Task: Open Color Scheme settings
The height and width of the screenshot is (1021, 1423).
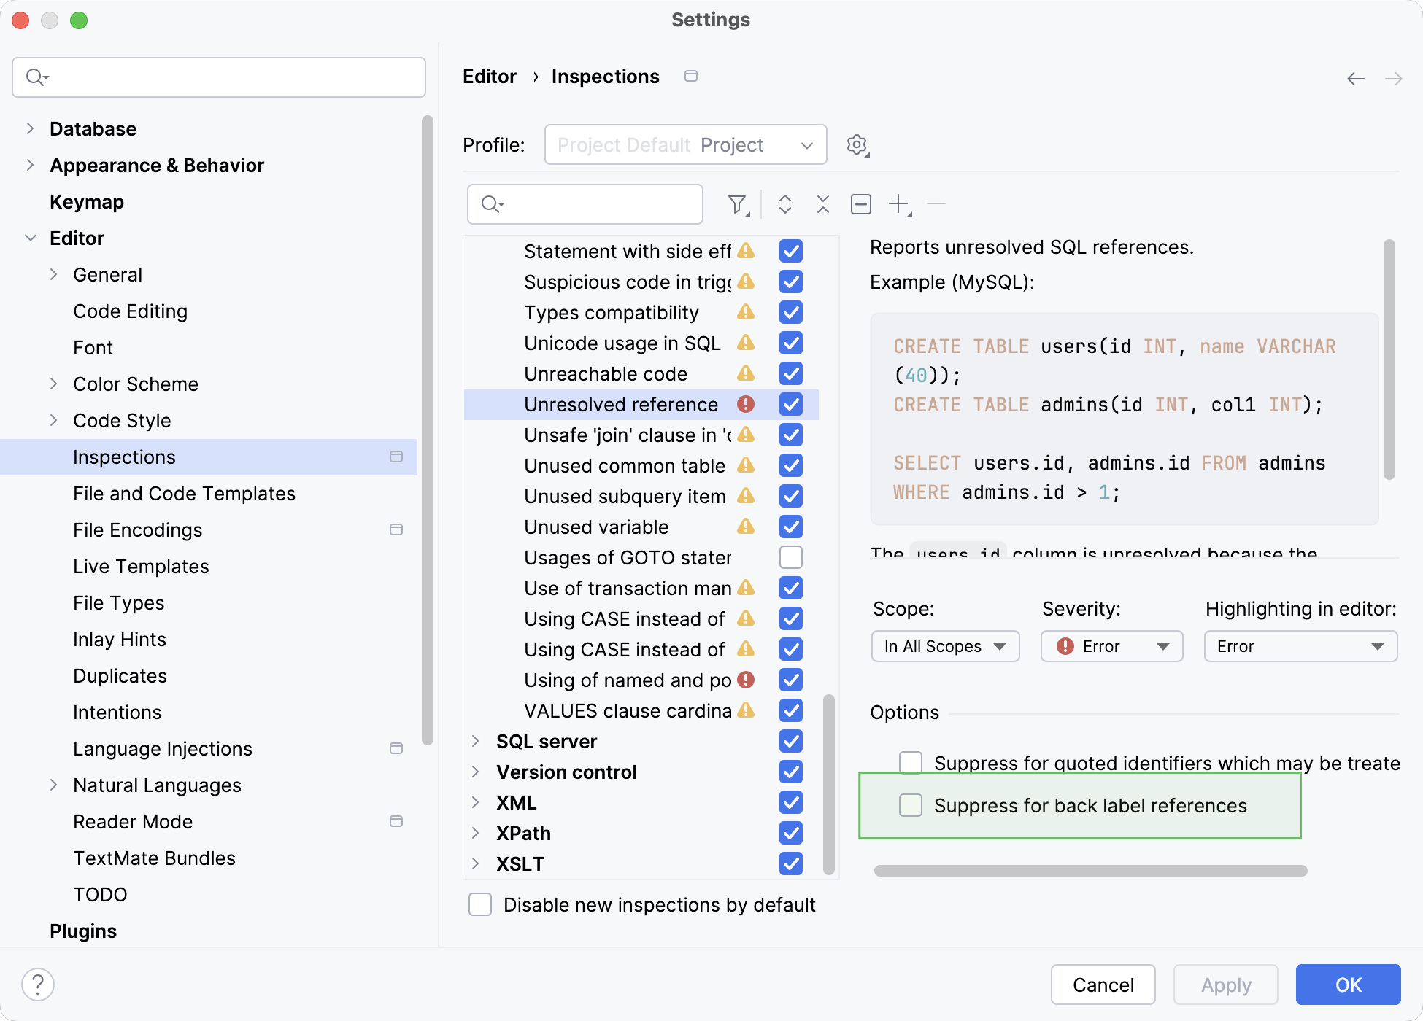Action: pos(136,384)
